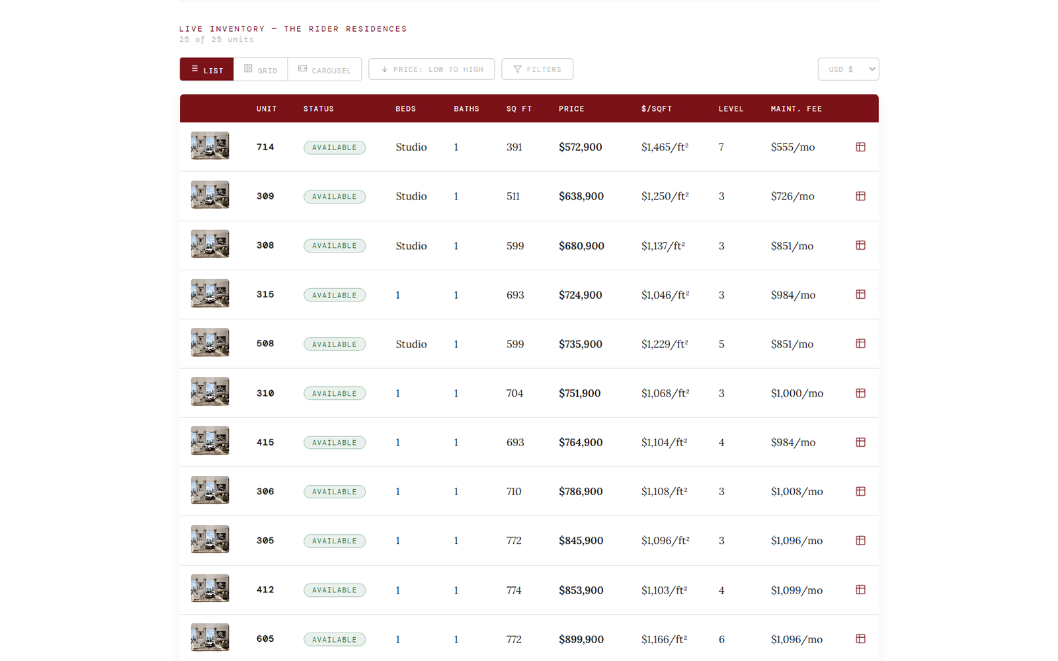Screen dimensions: 1058x661
Task: Select unit number 714
Action: (x=265, y=147)
